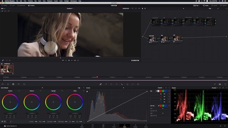Toggle the Nodes panel

pyautogui.click(x=206, y=6)
